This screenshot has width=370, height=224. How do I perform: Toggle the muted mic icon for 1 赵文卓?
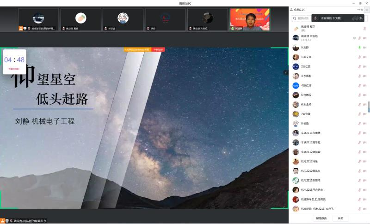click(359, 57)
